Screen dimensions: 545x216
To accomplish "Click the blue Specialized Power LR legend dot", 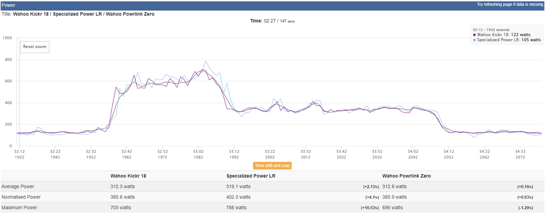I will tap(474, 40).
